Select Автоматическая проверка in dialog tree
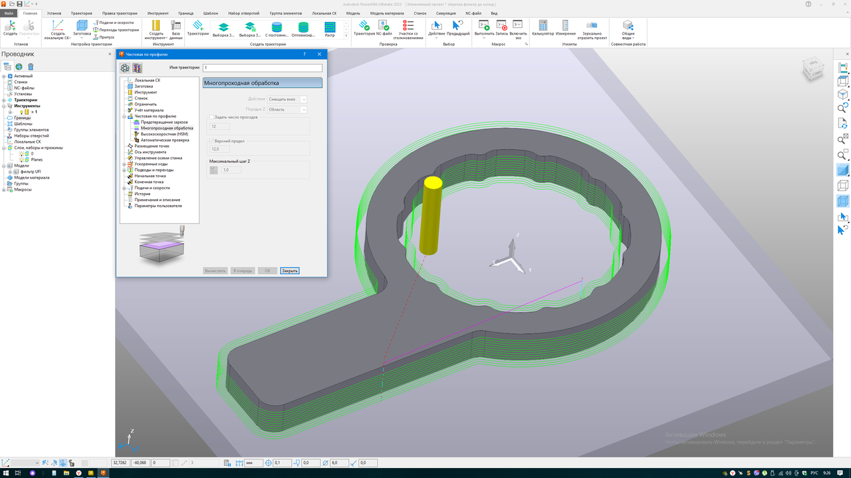This screenshot has height=478, width=851. [x=165, y=140]
